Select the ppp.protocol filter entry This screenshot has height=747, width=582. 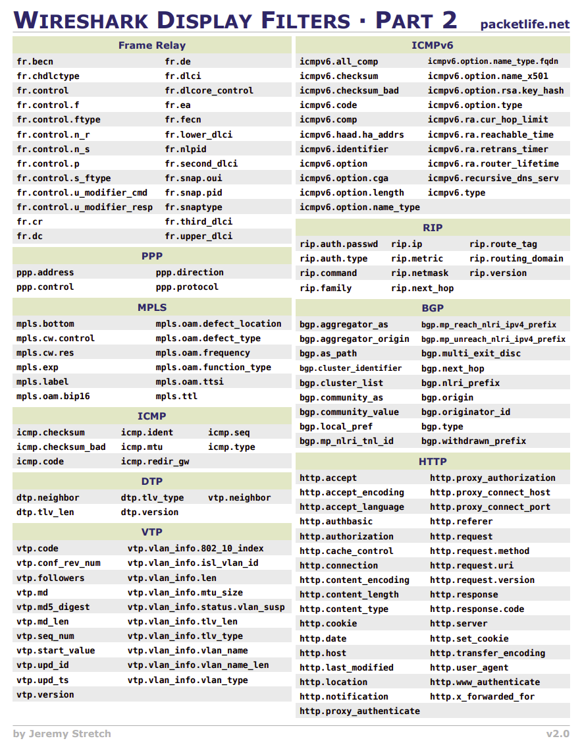[187, 287]
